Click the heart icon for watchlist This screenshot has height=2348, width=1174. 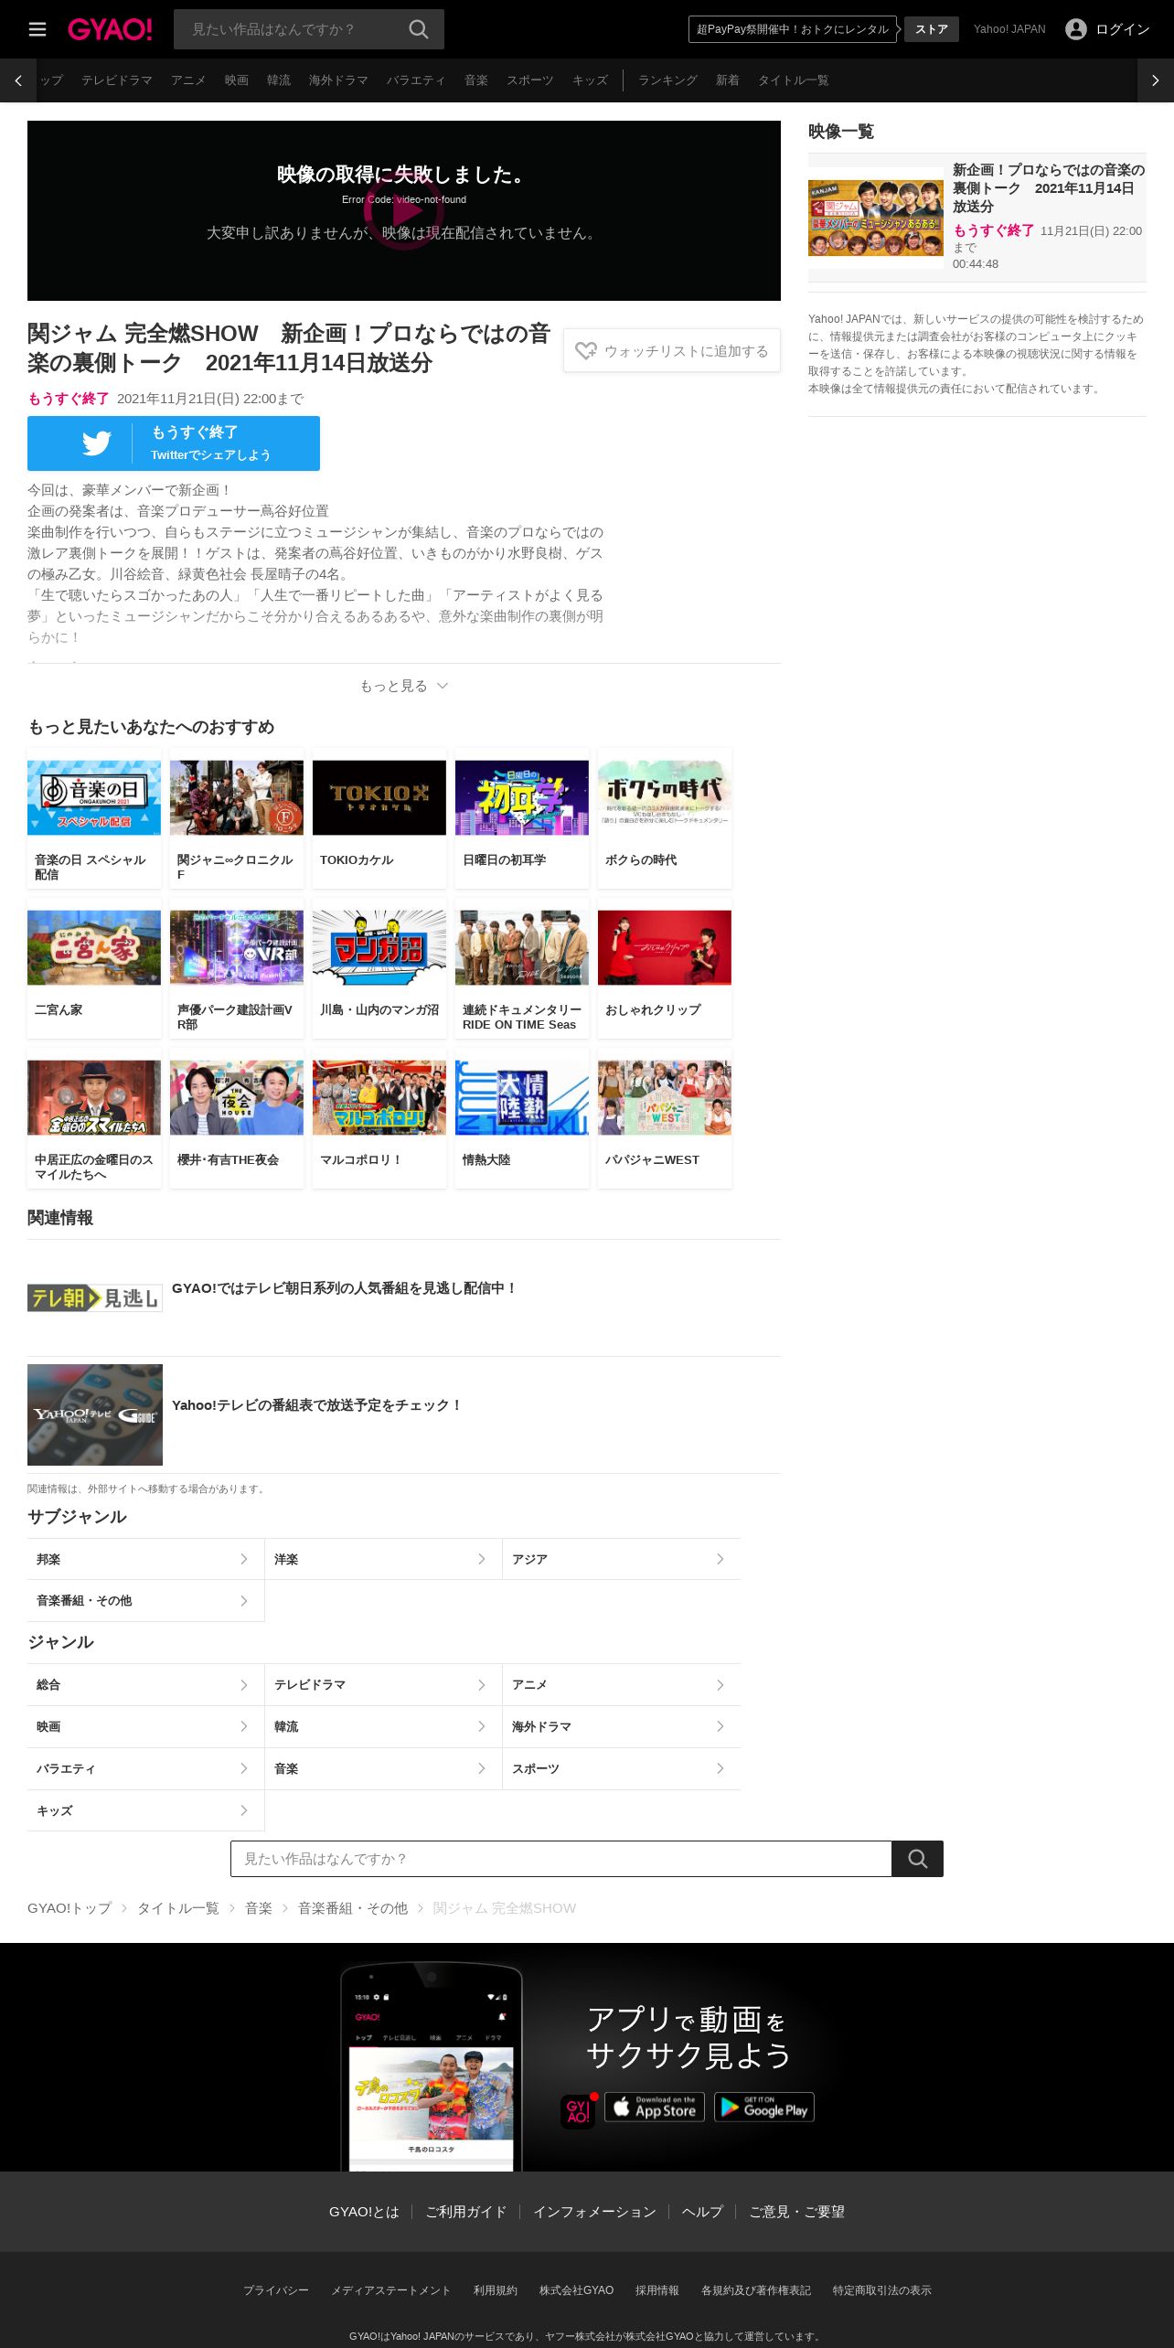click(x=585, y=350)
